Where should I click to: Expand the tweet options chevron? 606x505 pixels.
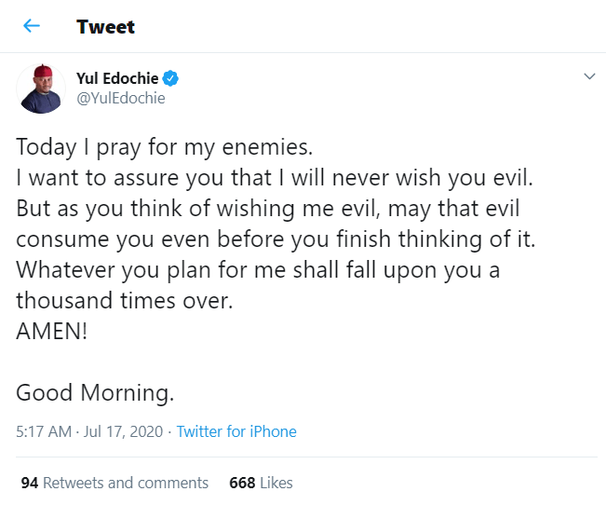point(588,77)
